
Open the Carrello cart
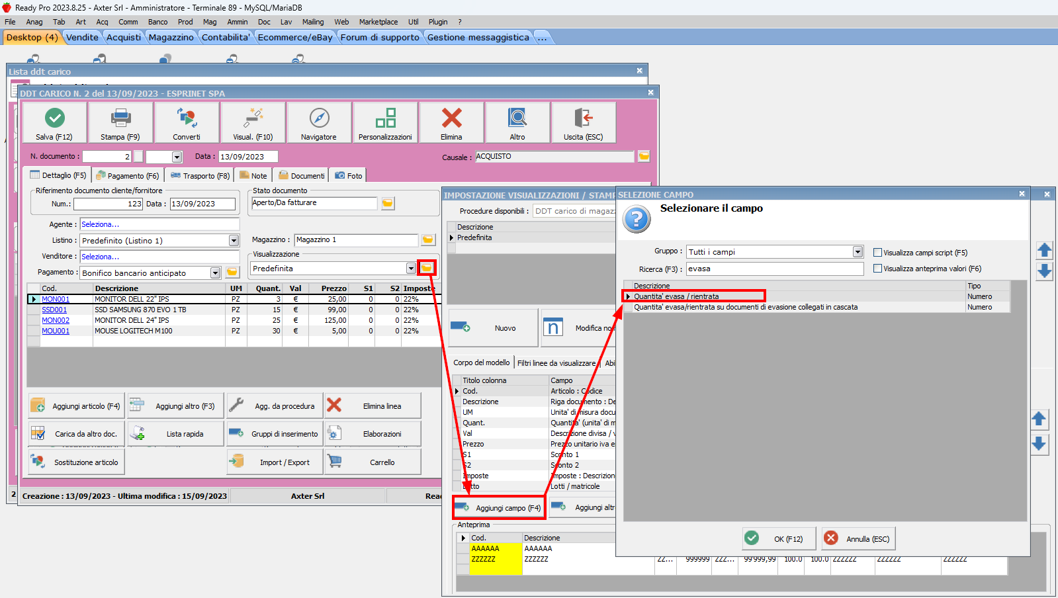[x=373, y=462]
